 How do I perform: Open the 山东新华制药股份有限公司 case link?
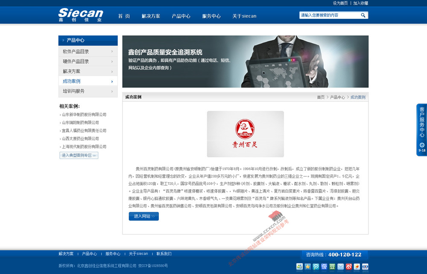[x=84, y=114]
